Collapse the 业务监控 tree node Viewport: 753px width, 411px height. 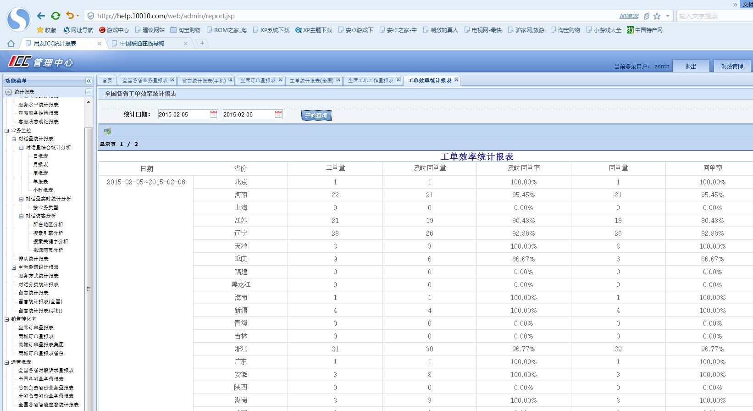coord(6,130)
